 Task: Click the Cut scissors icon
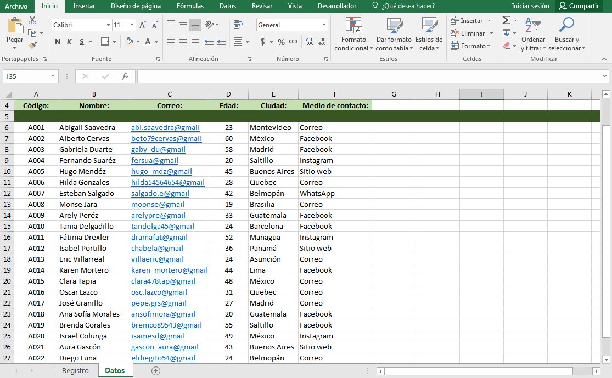pos(32,20)
